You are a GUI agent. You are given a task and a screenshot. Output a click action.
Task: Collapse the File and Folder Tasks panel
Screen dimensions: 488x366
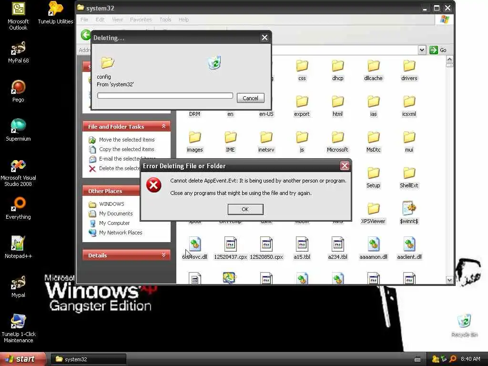[x=164, y=126]
